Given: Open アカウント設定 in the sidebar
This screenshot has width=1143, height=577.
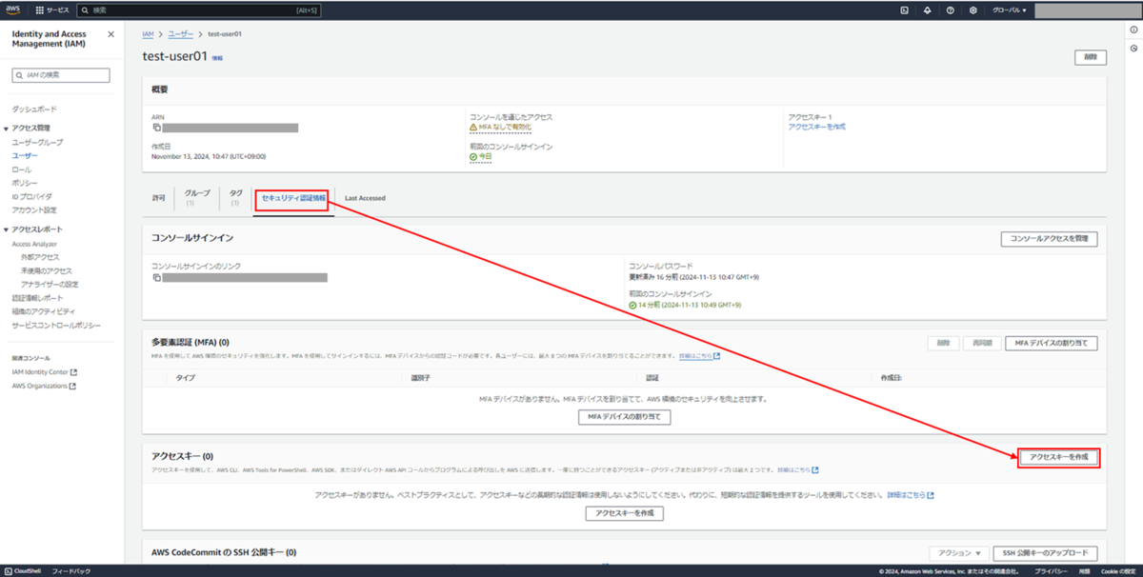Looking at the screenshot, I should click(x=34, y=209).
